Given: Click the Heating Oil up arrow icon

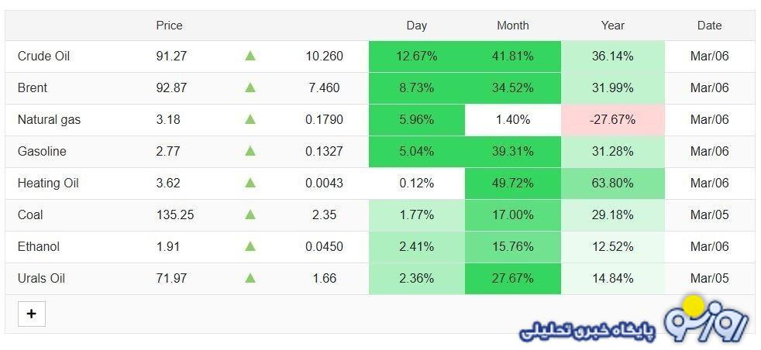Looking at the screenshot, I should pos(250,183).
